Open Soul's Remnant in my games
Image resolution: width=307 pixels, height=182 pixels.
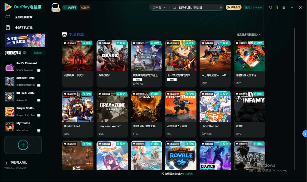23,67
